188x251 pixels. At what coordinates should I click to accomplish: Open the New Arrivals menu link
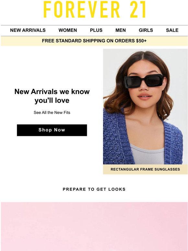coord(28,30)
